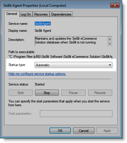Click the Start service button
The width and height of the screenshot is (127, 143).
tap(21, 93)
